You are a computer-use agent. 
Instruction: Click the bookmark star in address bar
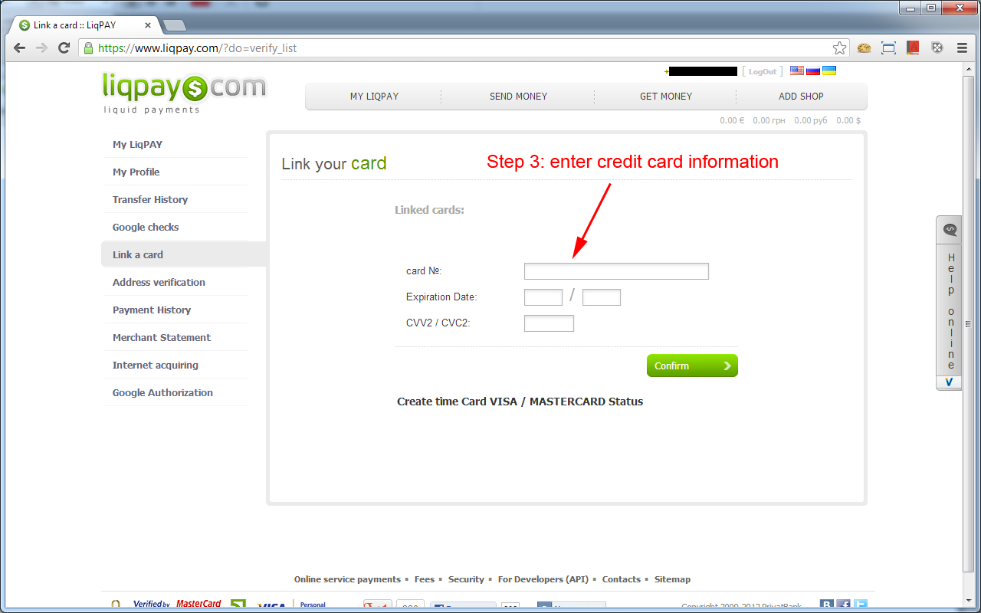(839, 48)
